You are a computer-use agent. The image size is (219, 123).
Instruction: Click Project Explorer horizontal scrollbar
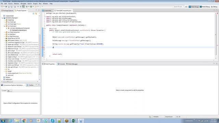(x=8, y=81)
